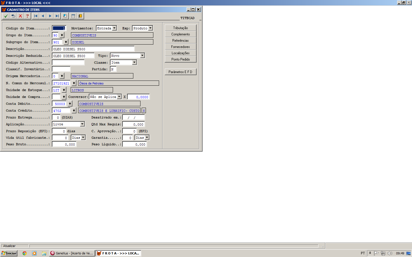Click the Peso Líquido field
Screen dimensions: 412x257
tap(135, 144)
